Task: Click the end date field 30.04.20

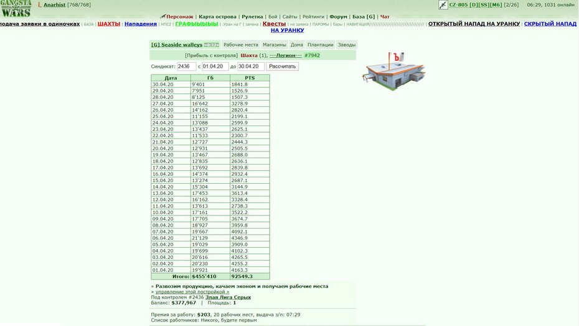Action: (251, 66)
